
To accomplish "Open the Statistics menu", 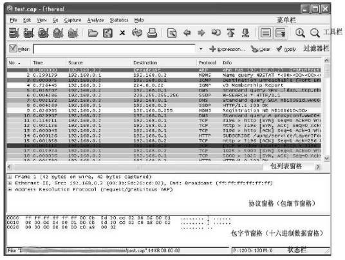I will tap(119, 20).
